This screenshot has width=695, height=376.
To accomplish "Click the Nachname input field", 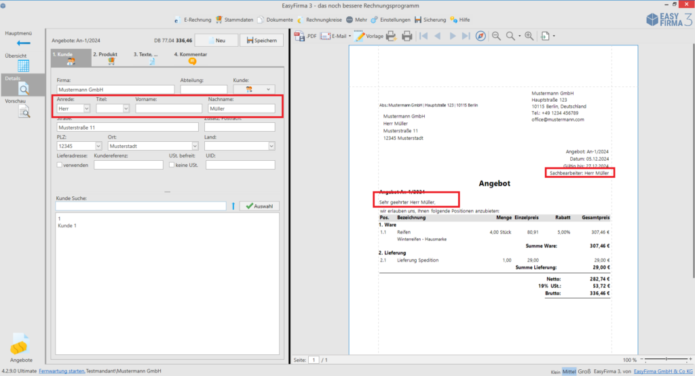I will (242, 109).
